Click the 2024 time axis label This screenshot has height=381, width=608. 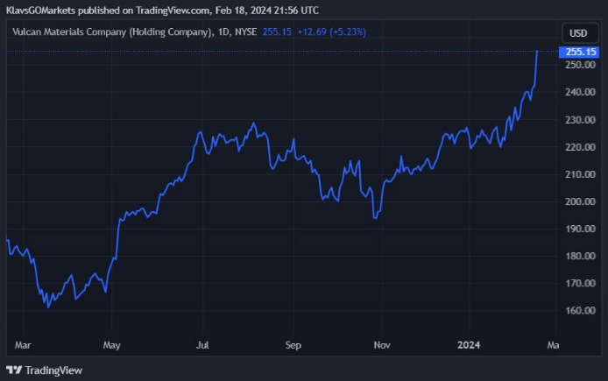pyautogui.click(x=469, y=345)
